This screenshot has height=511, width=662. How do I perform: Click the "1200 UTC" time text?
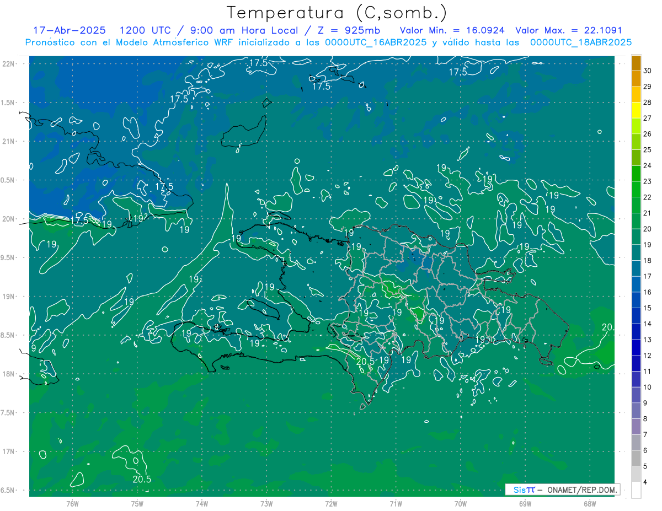(145, 30)
